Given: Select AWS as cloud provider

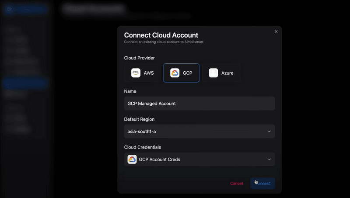Looking at the screenshot, I should coord(142,73).
